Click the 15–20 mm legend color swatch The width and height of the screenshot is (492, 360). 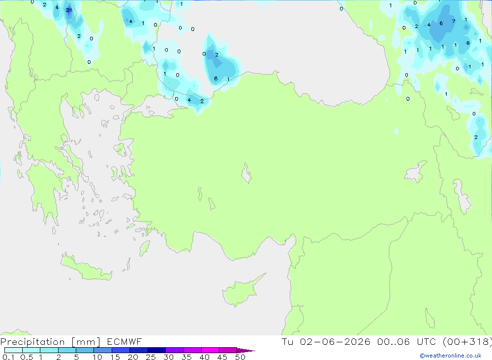(121, 350)
